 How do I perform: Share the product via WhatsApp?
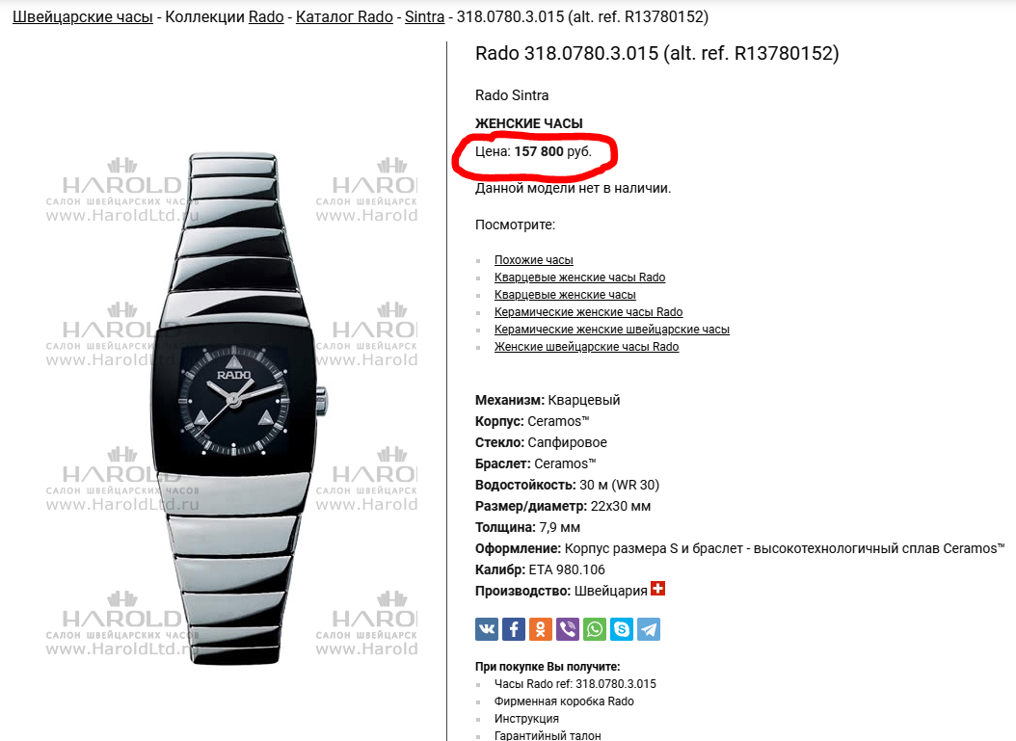(x=595, y=629)
